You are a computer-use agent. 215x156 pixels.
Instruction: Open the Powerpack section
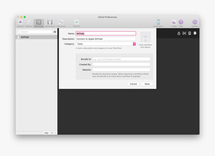tap(158, 23)
